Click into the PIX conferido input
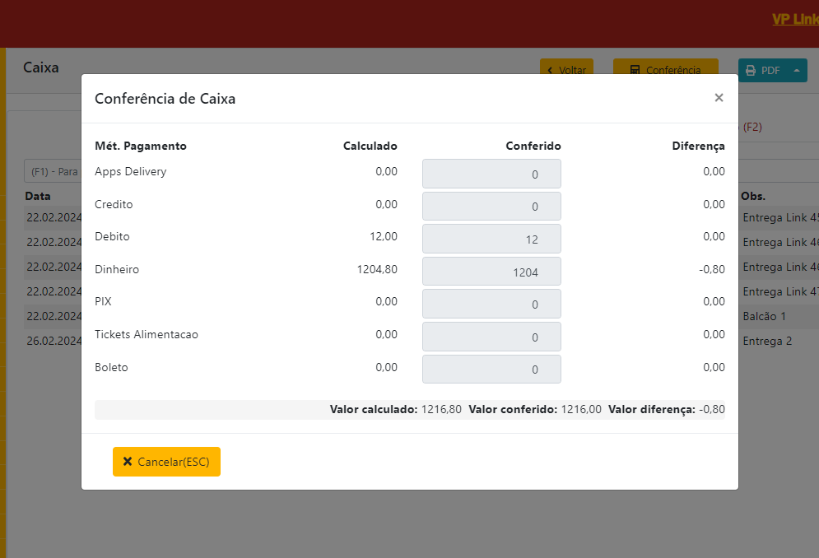This screenshot has height=558, width=819. pos(491,304)
